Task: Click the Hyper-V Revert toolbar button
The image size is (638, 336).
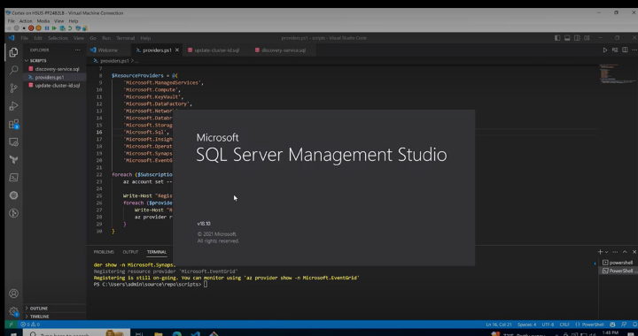Action: pyautogui.click(x=70, y=28)
